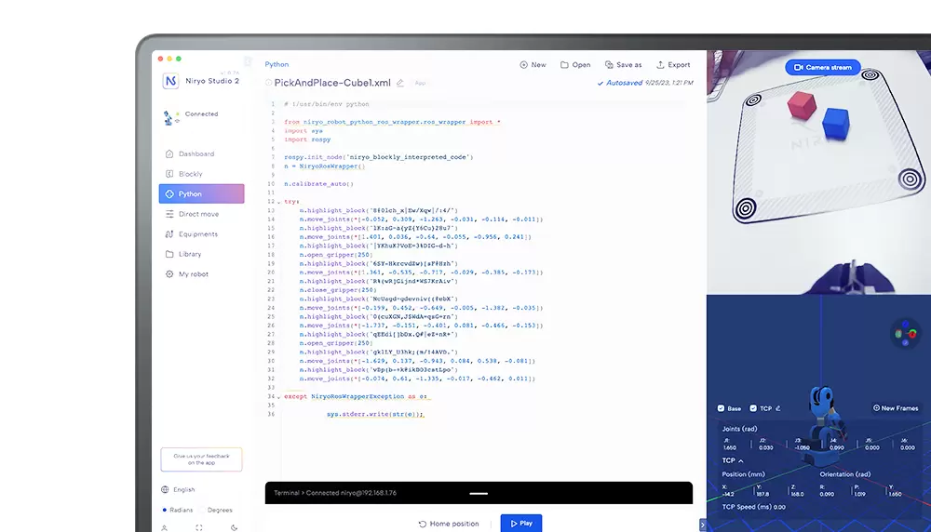Screen dimensions: 931x532
Task: Open the Library section icon
Action: (x=169, y=254)
